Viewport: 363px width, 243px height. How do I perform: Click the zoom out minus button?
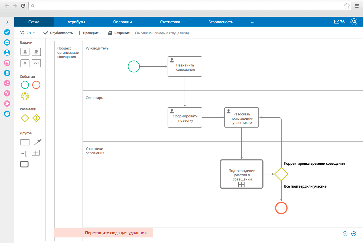tap(354, 234)
